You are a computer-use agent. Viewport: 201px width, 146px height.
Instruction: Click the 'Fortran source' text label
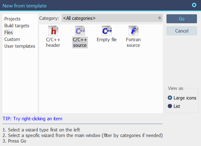tap(133, 42)
